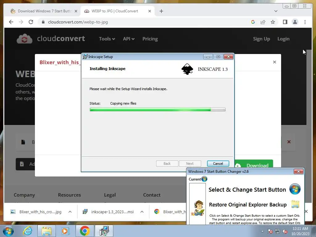316x237 pixels.
Task: Click Sign Up link
Action: point(261,39)
